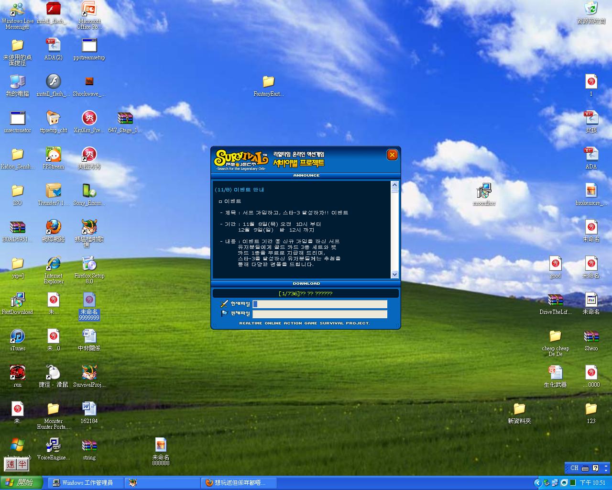Screen dimensions: 612x490
Task: Click the announce scrollbar thumb
Action: pos(394,190)
